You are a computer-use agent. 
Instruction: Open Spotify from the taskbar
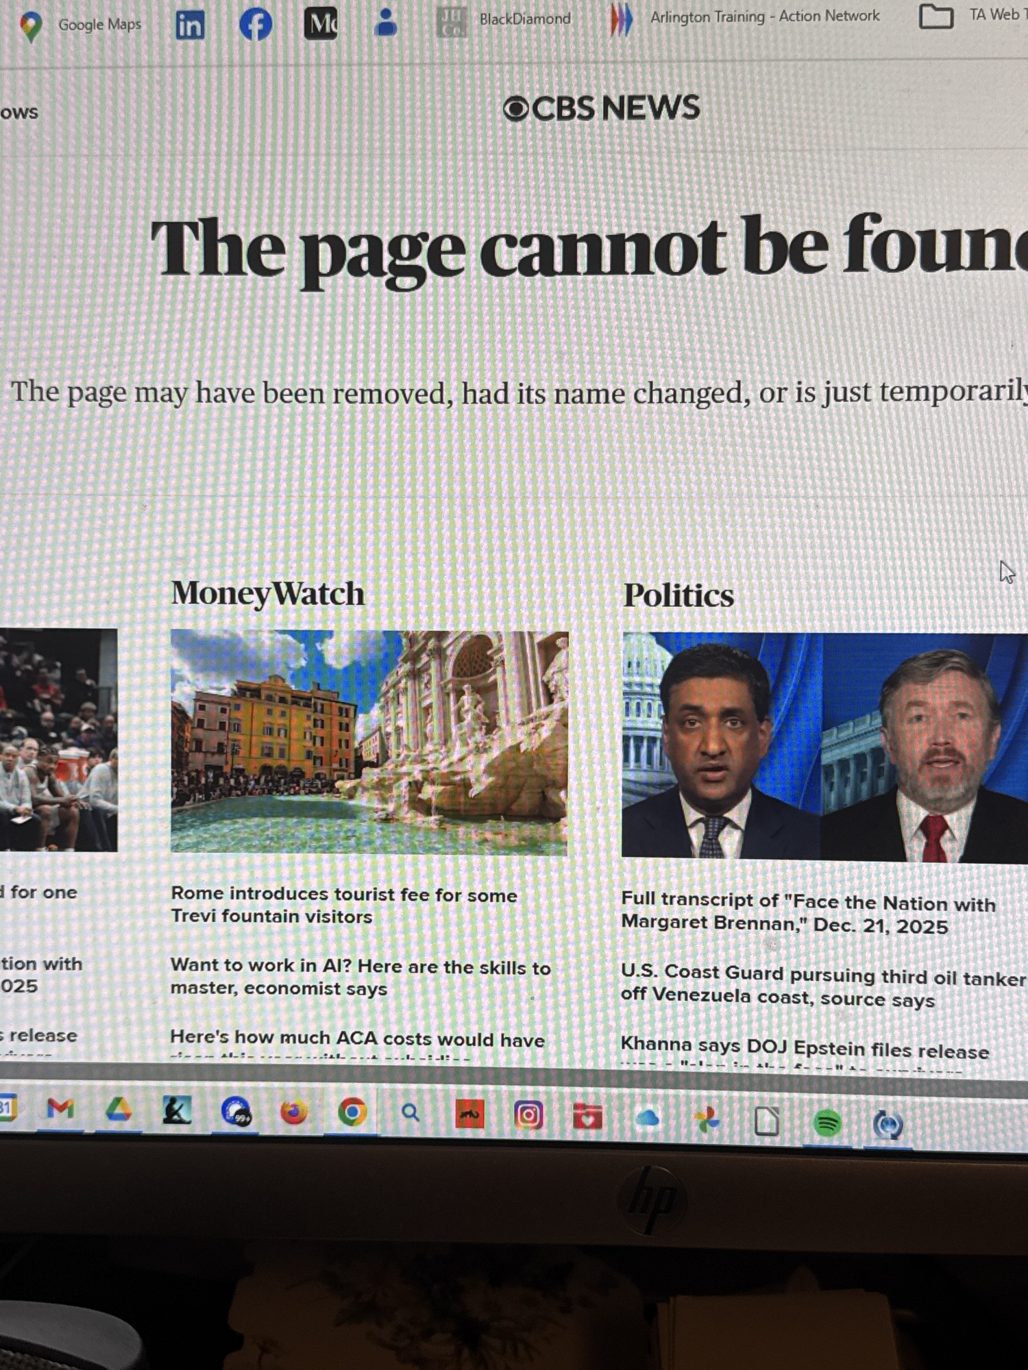[828, 1123]
